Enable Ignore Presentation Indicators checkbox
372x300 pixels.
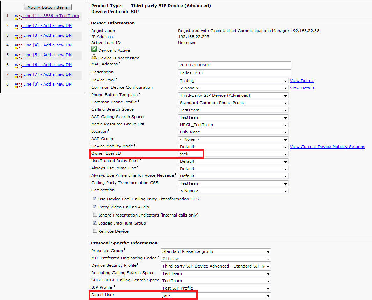tap(95, 215)
